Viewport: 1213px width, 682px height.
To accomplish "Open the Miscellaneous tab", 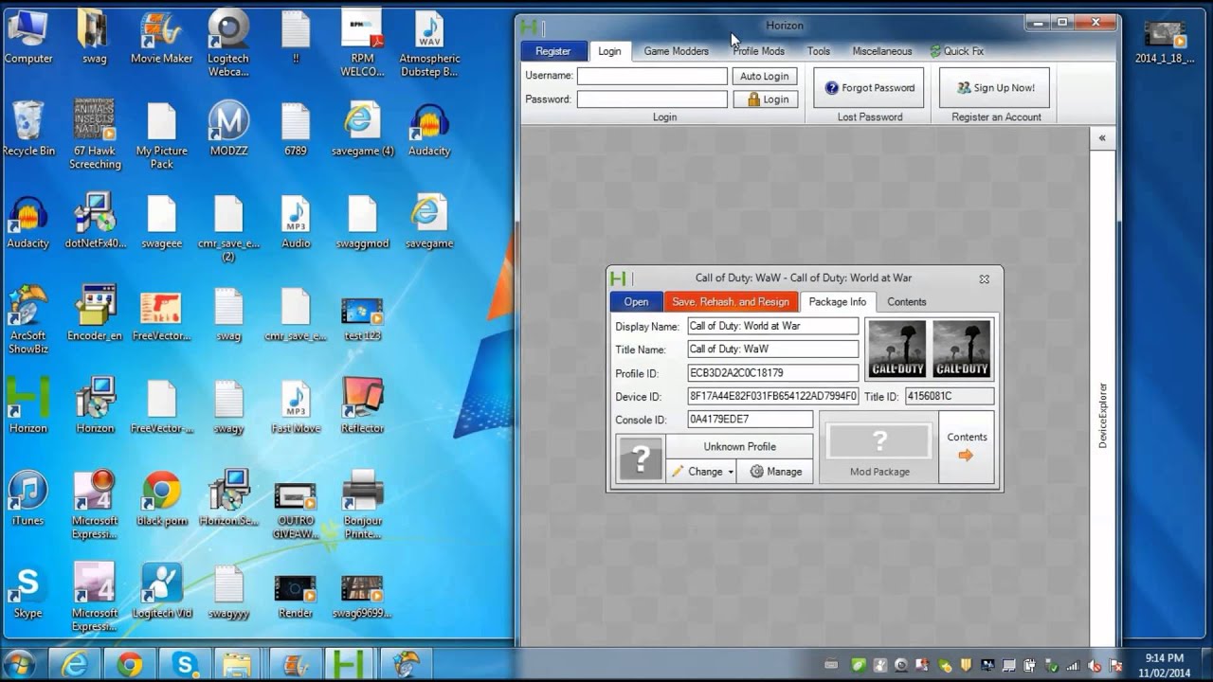I will pos(882,51).
